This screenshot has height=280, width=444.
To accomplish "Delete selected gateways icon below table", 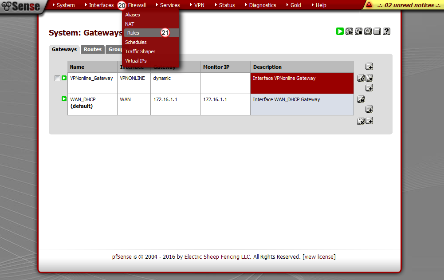I will pyautogui.click(x=361, y=121).
